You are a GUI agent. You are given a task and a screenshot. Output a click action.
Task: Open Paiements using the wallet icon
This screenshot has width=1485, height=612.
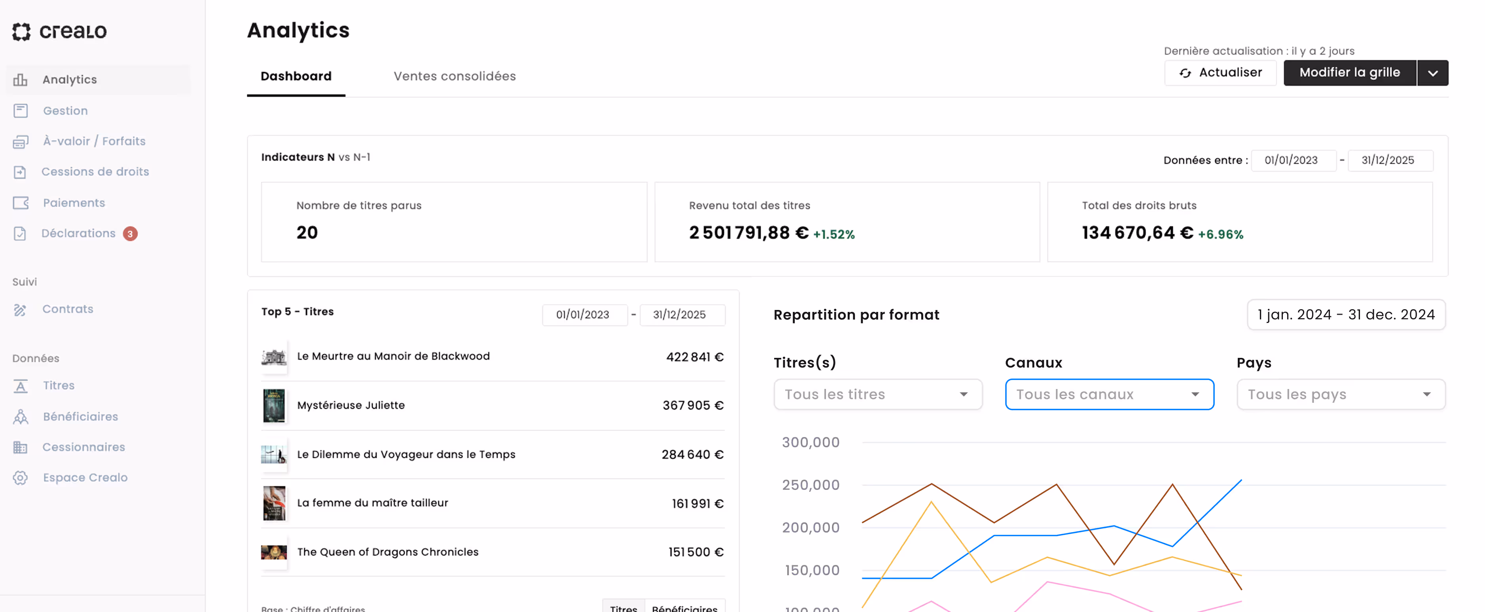21,203
